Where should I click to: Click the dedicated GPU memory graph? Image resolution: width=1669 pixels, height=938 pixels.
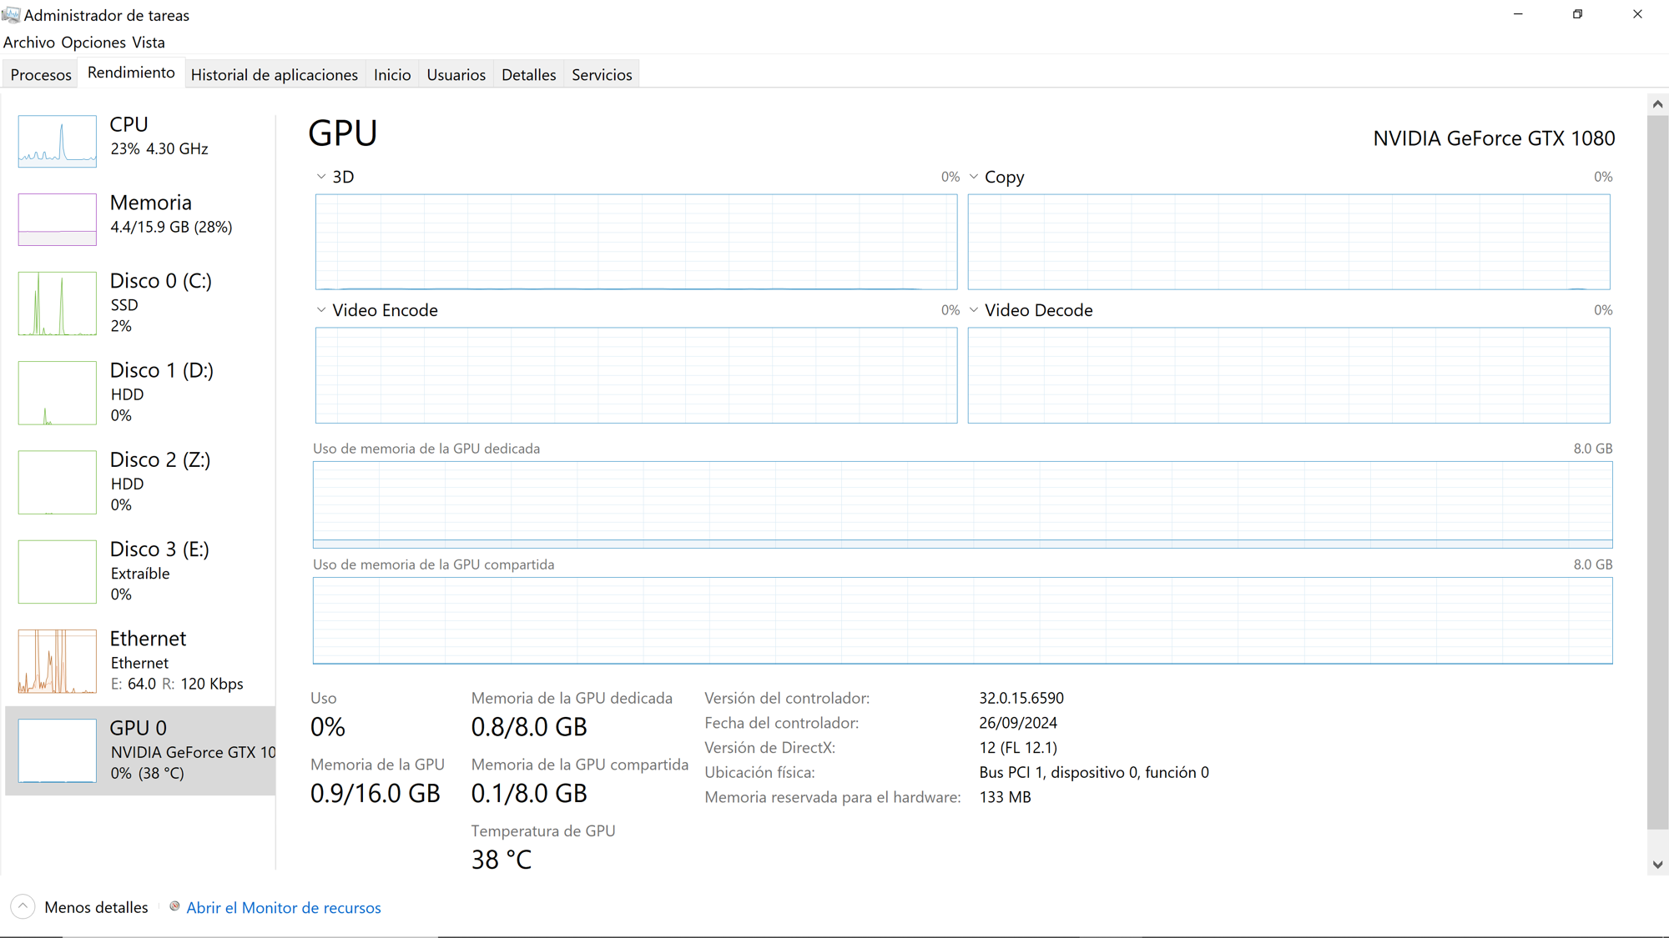962,504
